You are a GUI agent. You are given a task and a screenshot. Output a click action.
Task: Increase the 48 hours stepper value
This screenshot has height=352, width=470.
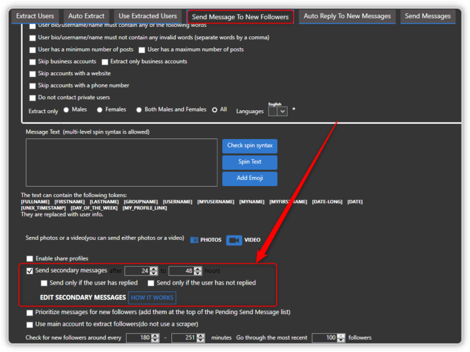tap(198, 269)
